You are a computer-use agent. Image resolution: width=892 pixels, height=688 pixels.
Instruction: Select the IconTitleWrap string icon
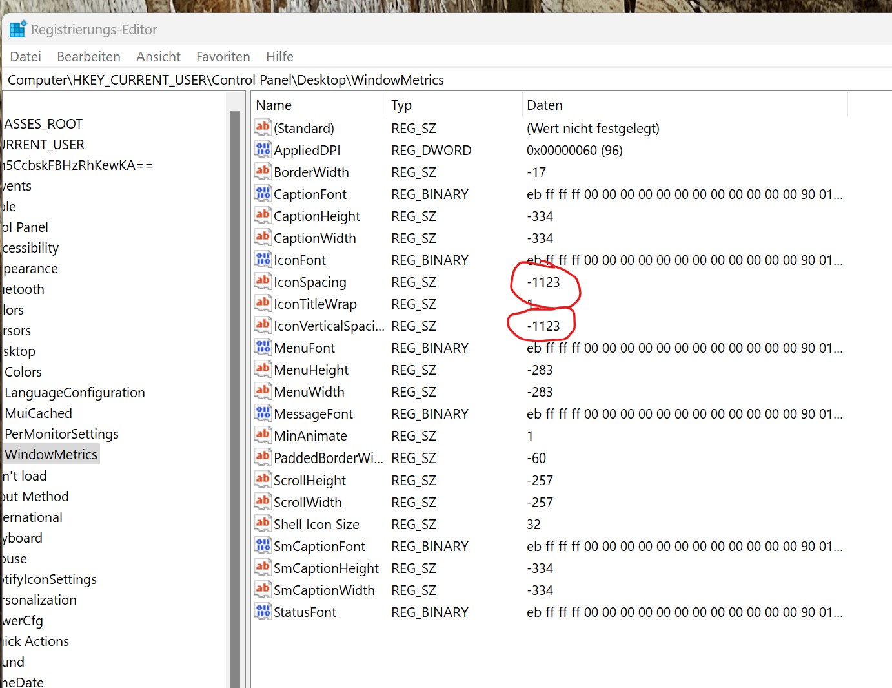coord(263,303)
